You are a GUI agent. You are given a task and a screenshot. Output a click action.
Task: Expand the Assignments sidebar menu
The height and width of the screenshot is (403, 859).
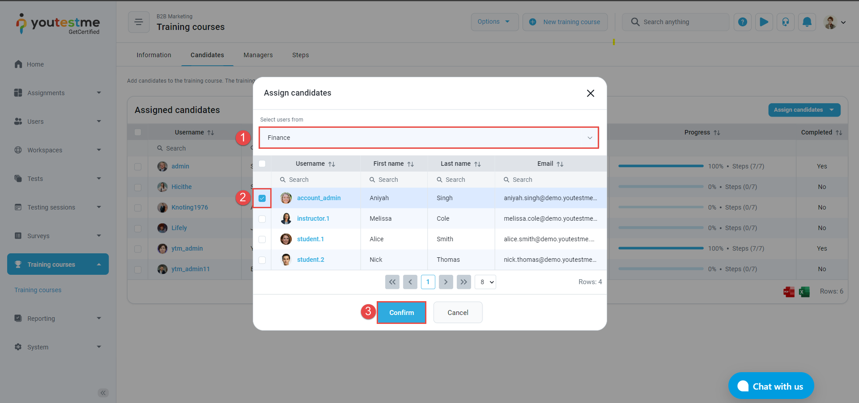(58, 93)
